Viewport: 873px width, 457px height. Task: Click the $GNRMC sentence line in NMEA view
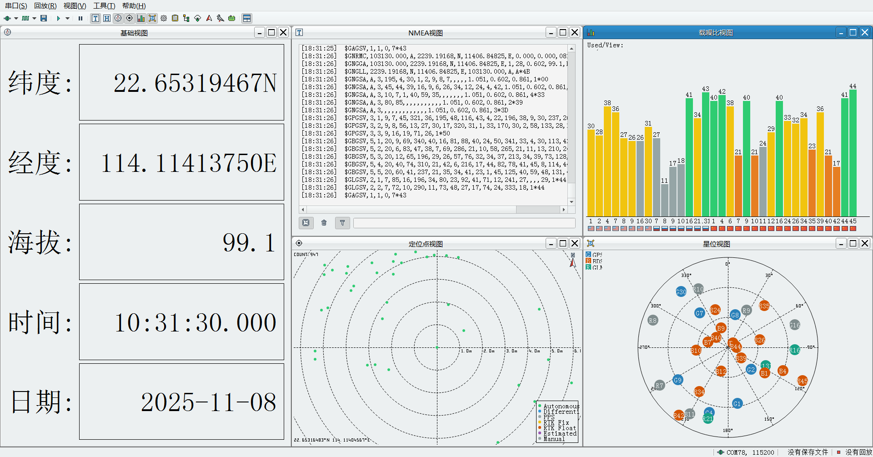[434, 56]
